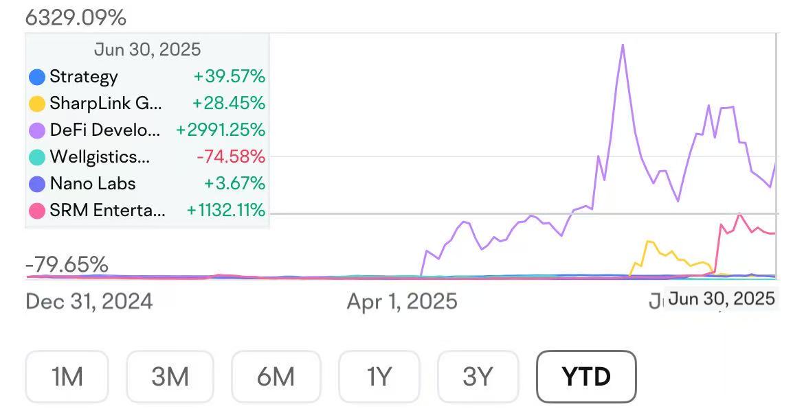
Task: Click the teal Wellgistics legend dot
Action: point(37,157)
